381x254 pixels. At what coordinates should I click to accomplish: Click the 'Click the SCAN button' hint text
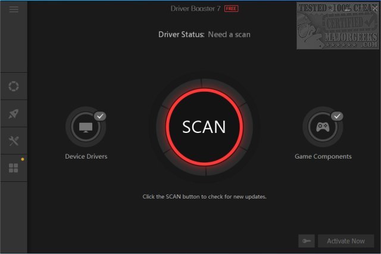tap(204, 197)
